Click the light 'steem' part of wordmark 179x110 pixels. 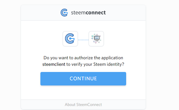pos(78,13)
